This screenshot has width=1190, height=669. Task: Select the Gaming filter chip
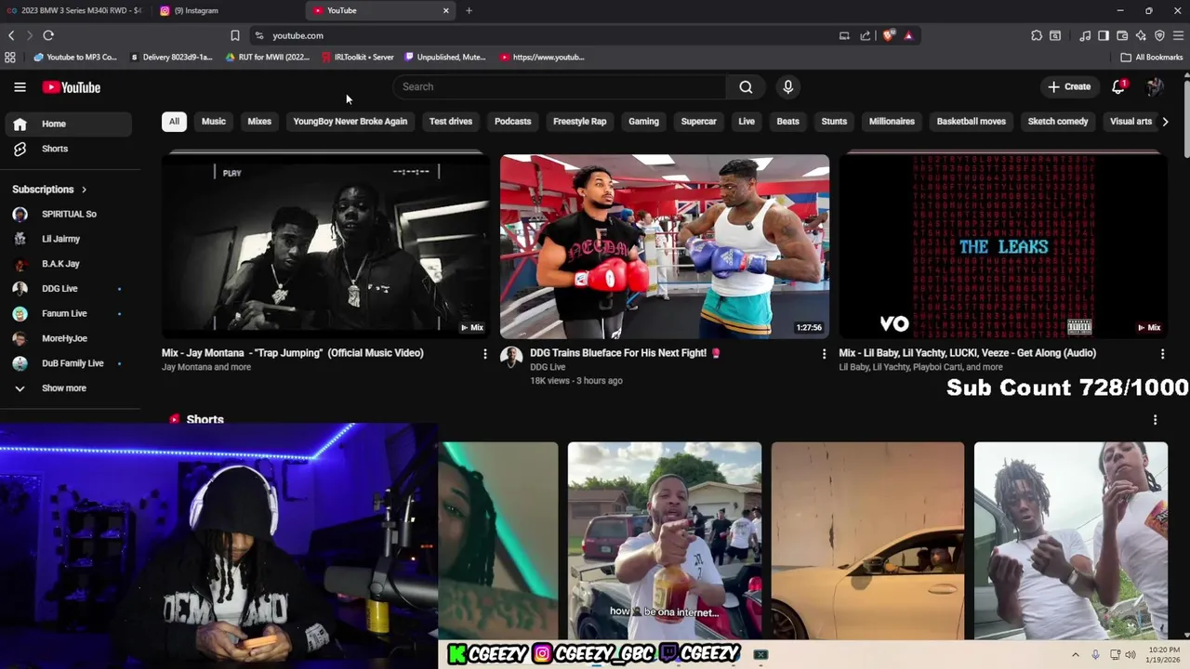pos(643,122)
